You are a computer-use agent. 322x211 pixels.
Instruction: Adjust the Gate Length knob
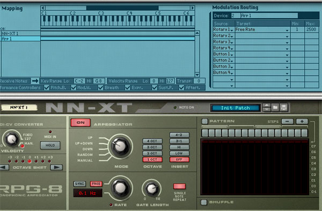coord(152,188)
